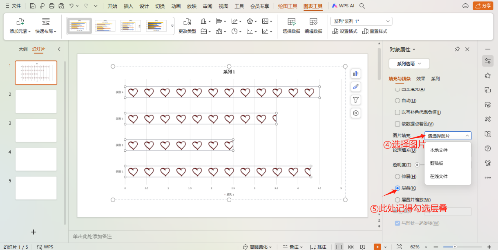The image size is (498, 250).
Task: Open the 系列选项 dropdown in object properties
Action: click(x=409, y=64)
